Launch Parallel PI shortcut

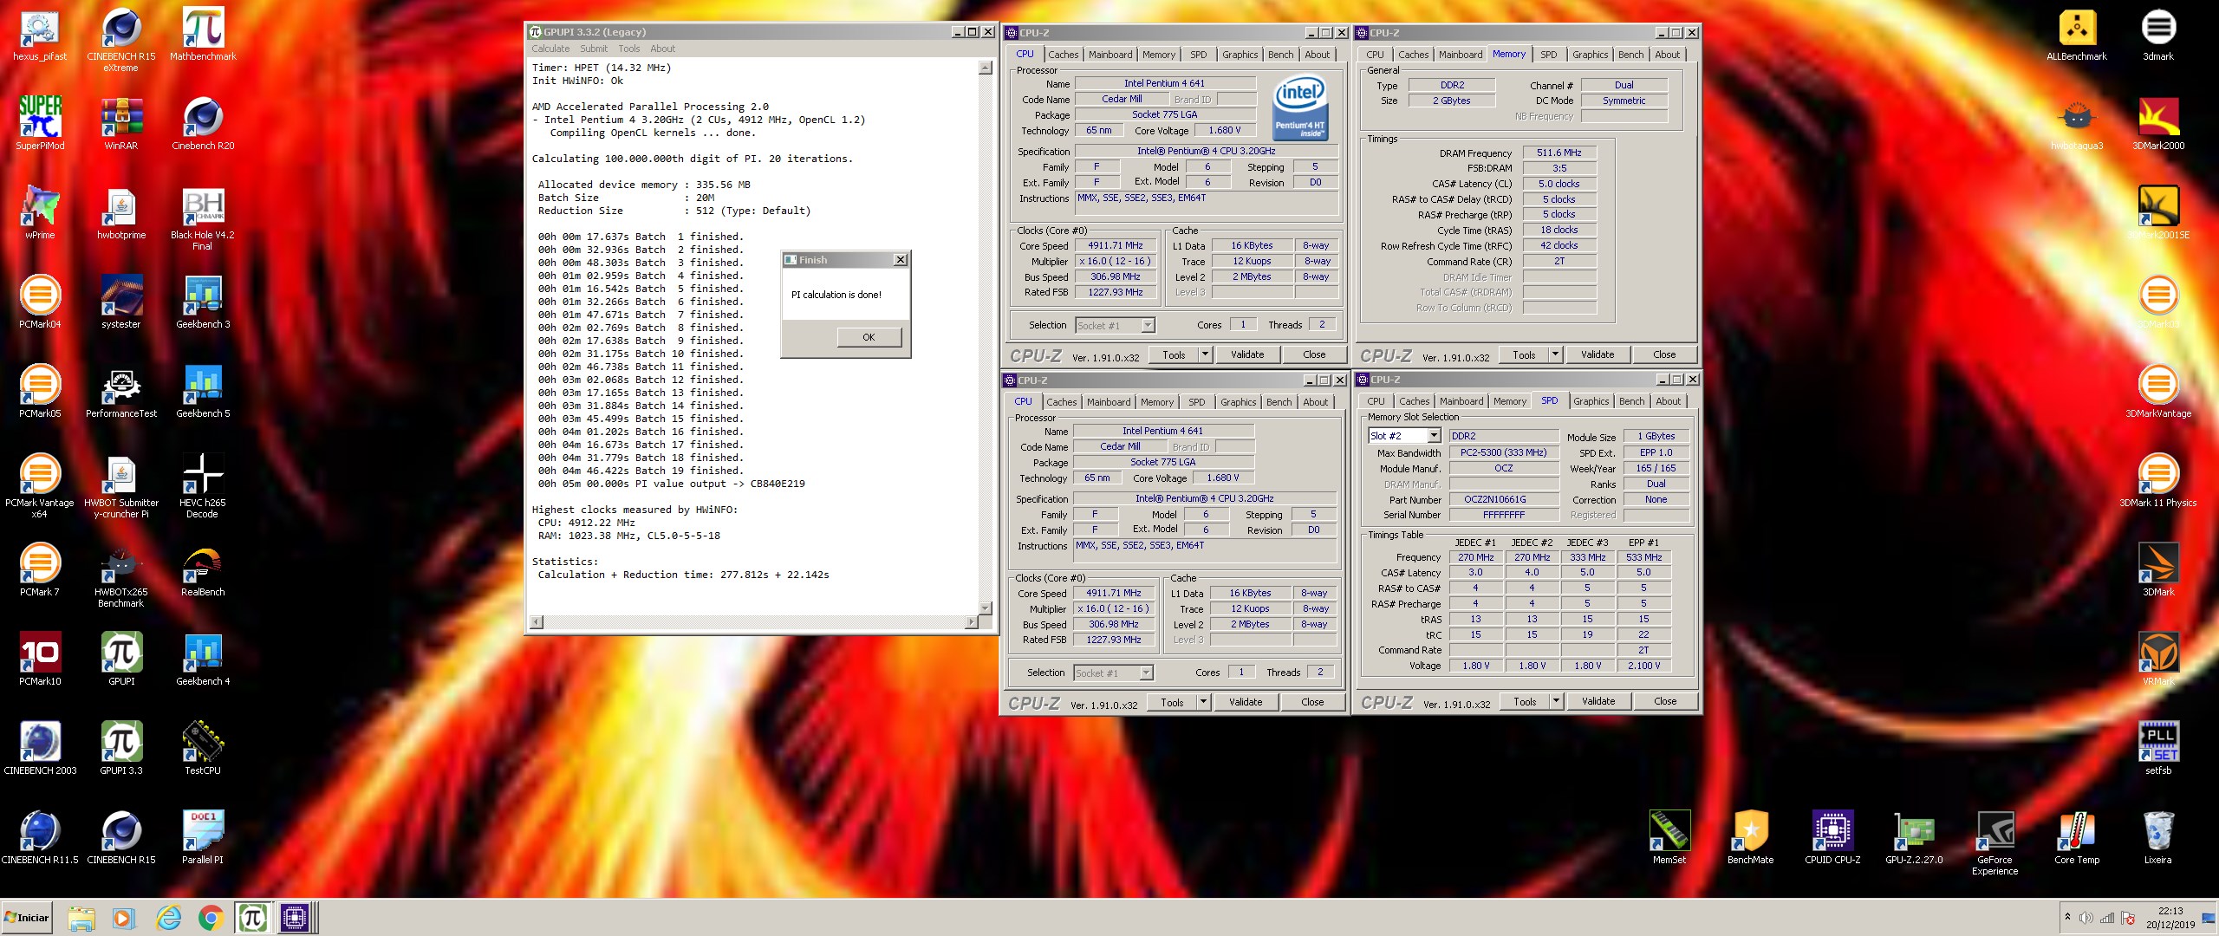point(203,837)
